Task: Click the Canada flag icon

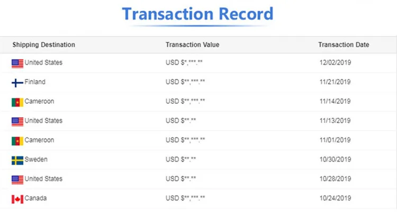Action: pyautogui.click(x=17, y=199)
